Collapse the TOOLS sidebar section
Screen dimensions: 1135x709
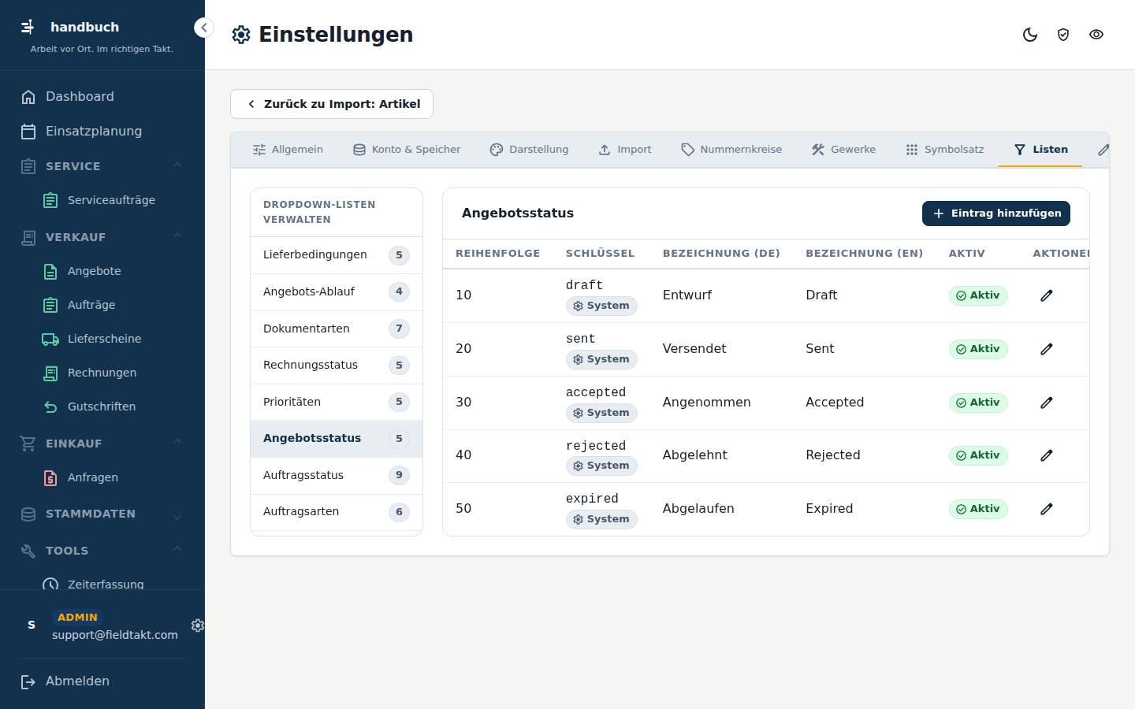click(102, 551)
